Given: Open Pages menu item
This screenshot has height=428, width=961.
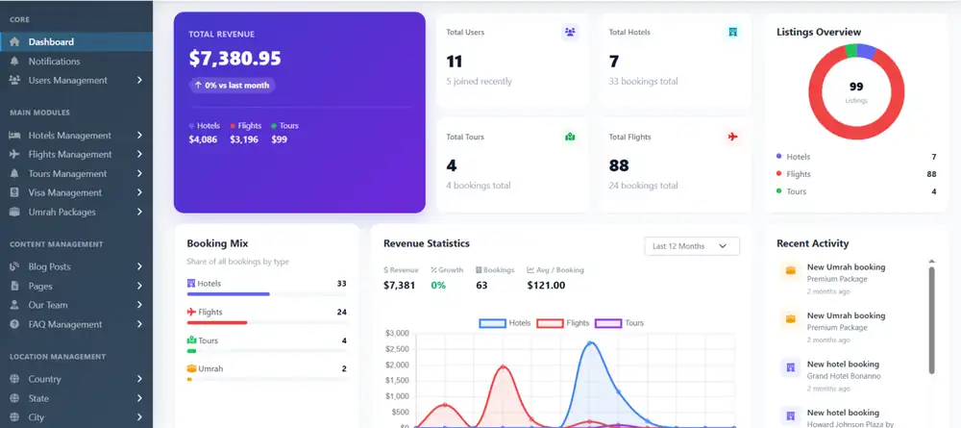Looking at the screenshot, I should point(76,286).
